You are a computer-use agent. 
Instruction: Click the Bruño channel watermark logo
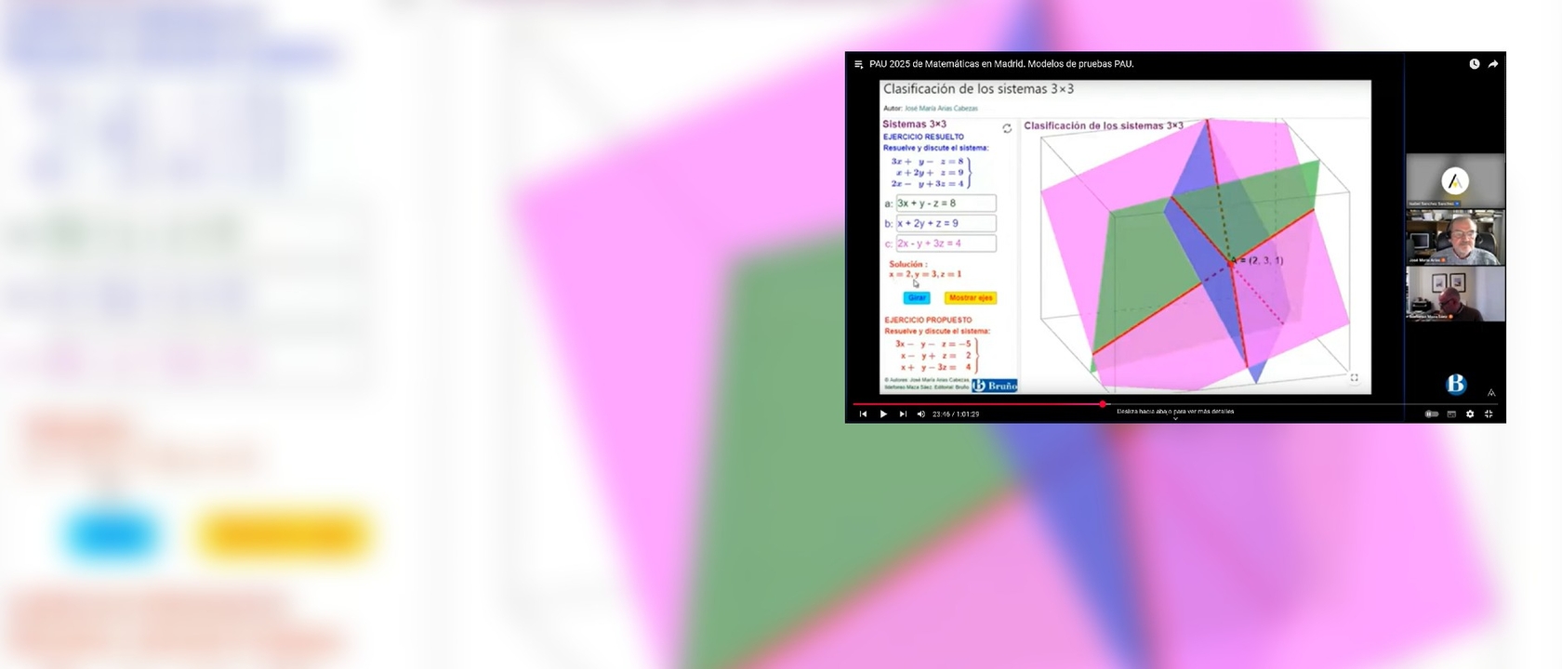tap(1456, 383)
